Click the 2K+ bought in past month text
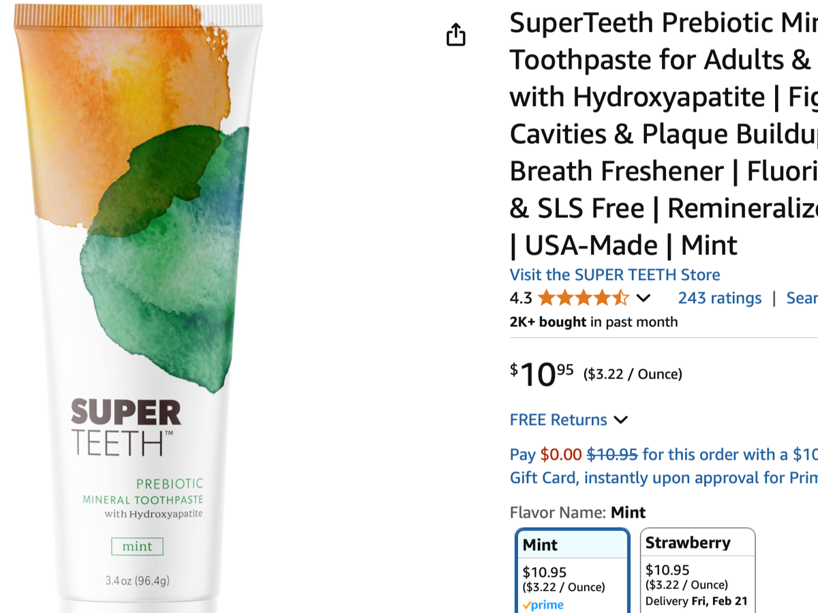This screenshot has height=613, width=818. [x=593, y=322]
